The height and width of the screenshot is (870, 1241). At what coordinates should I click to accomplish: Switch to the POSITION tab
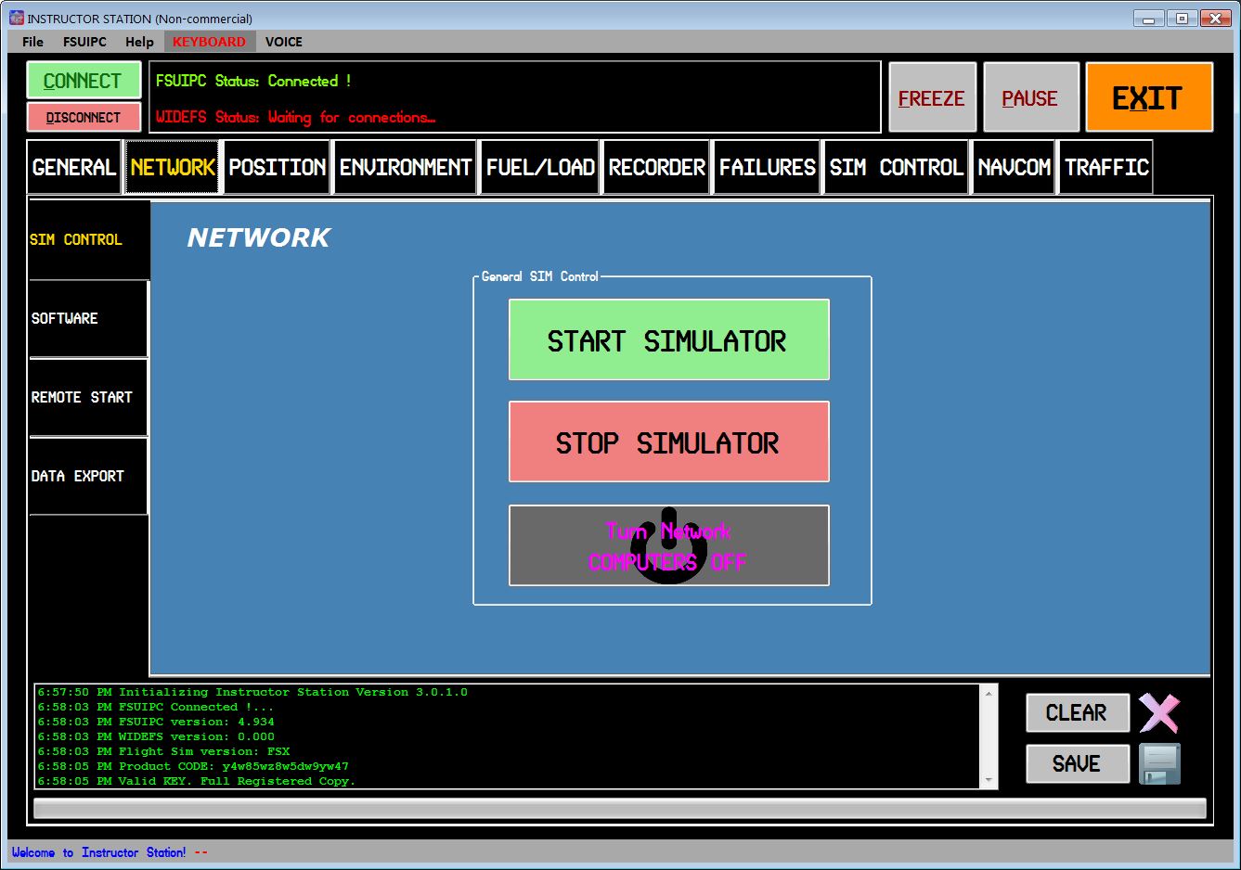[x=277, y=167]
